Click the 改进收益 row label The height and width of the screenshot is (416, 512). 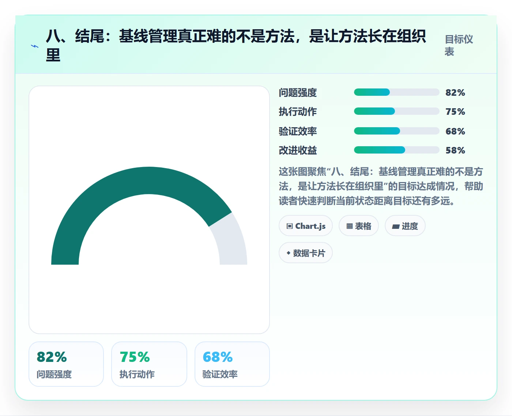298,150
